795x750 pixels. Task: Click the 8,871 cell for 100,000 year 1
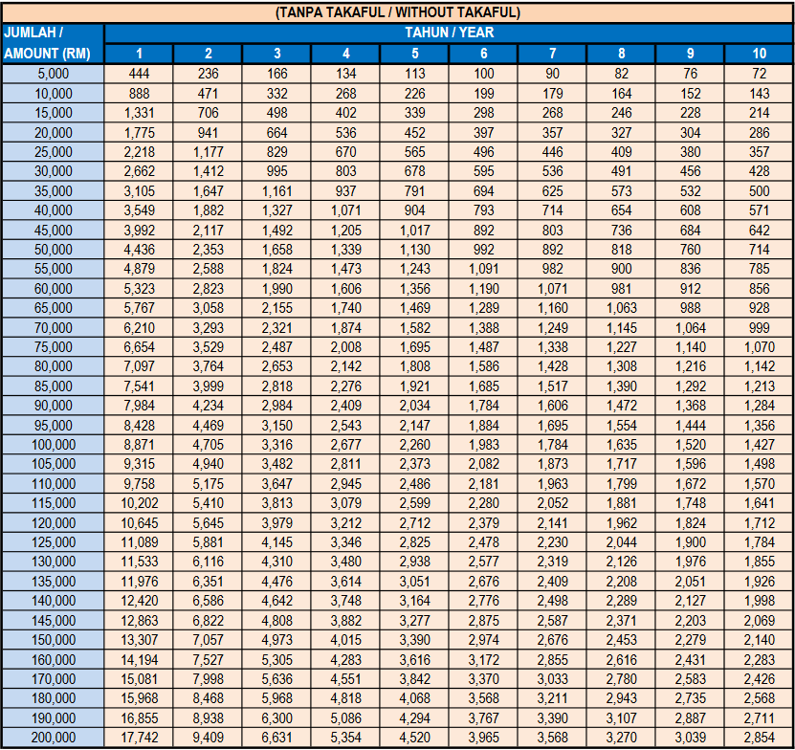139,445
